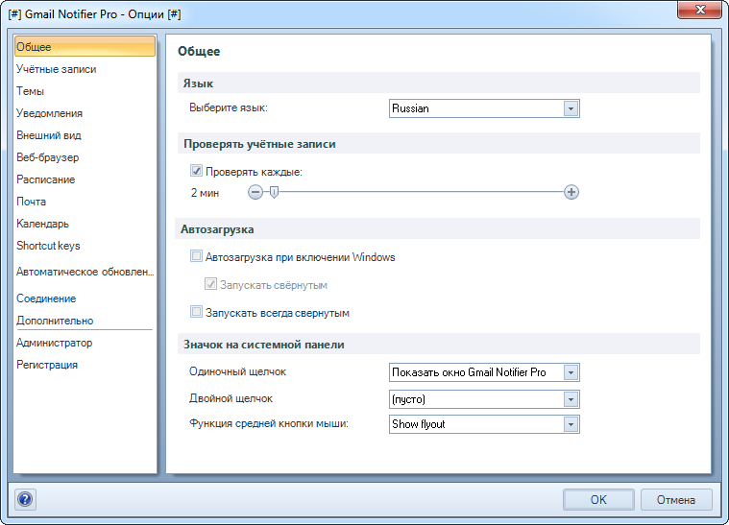The height and width of the screenshot is (525, 729).
Task: Open Функция средней кнопки мыши dropdown
Action: [484, 423]
